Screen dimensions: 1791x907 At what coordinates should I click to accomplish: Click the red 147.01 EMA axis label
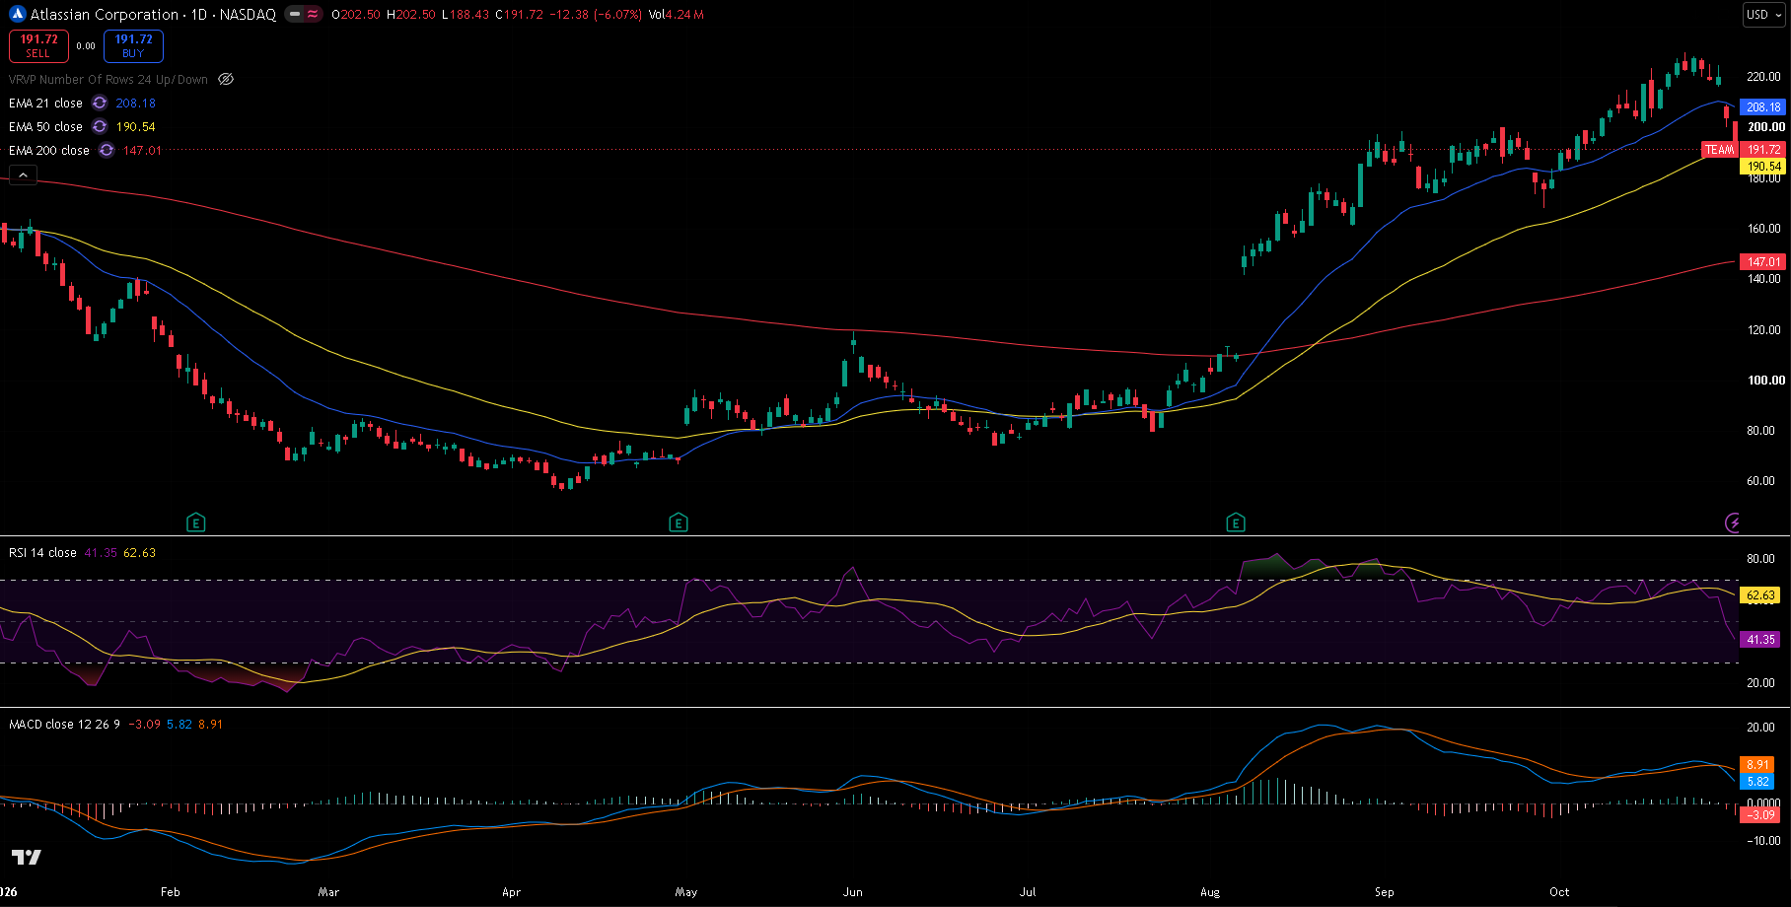click(x=1762, y=262)
